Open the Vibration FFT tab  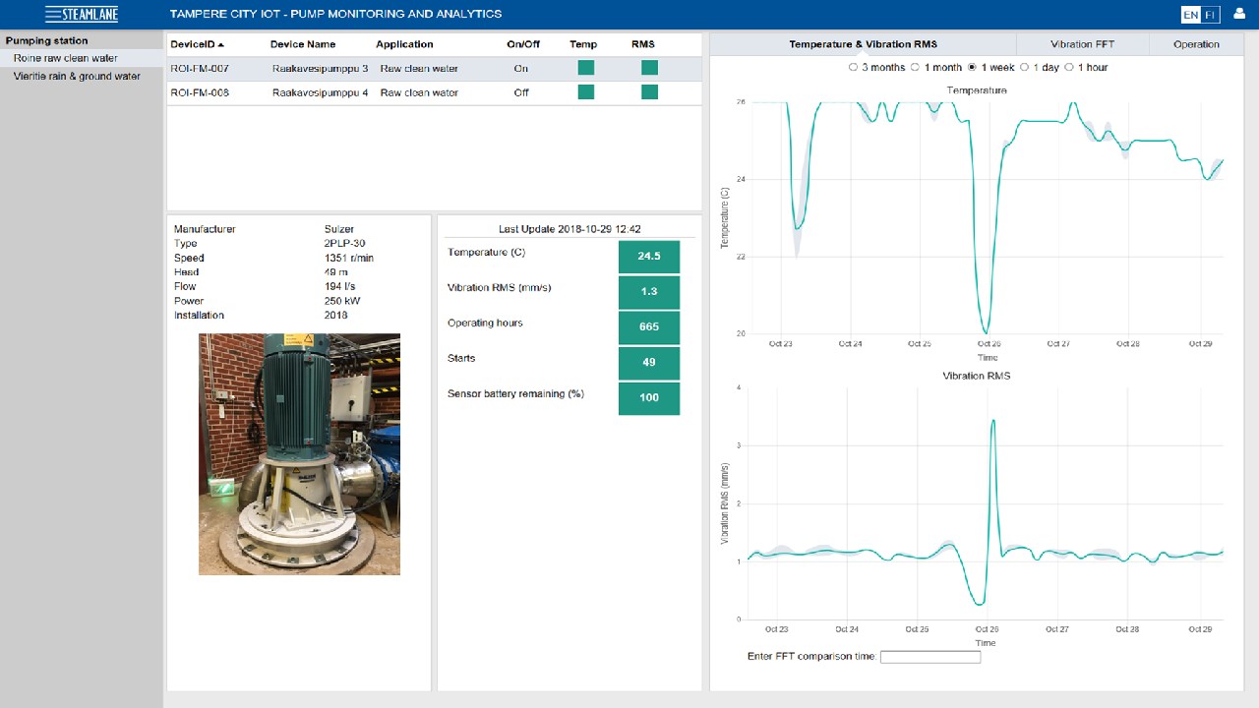point(1082,44)
